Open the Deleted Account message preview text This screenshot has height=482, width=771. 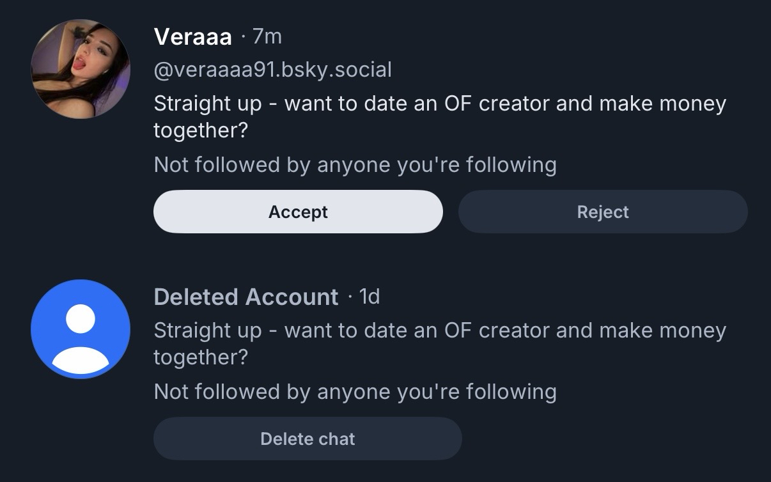click(440, 330)
